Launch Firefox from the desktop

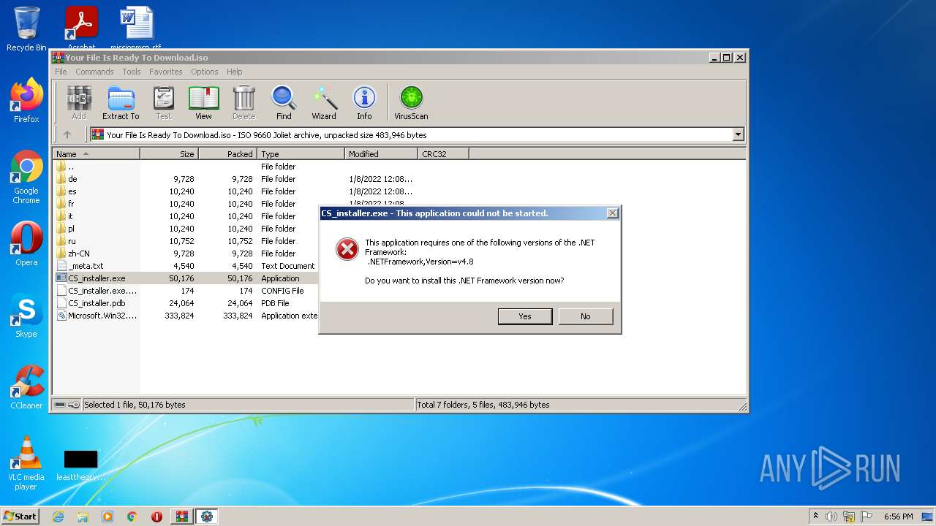tap(26, 101)
